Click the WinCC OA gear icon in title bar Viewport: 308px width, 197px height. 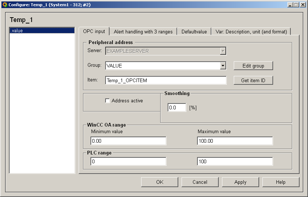pyautogui.click(x=5, y=5)
